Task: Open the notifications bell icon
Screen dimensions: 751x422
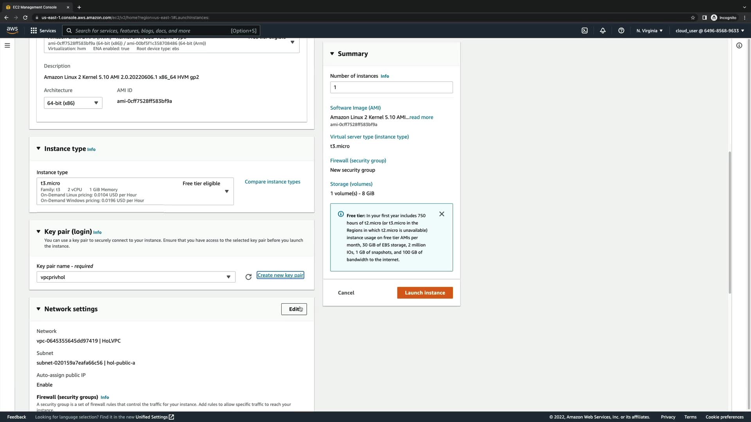Action: pyautogui.click(x=603, y=30)
